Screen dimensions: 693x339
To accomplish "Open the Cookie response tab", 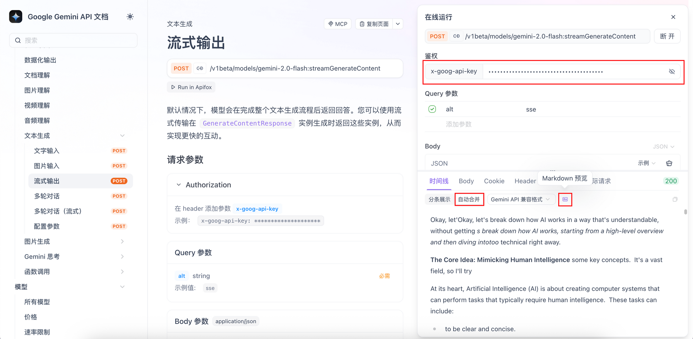I will tap(494, 181).
